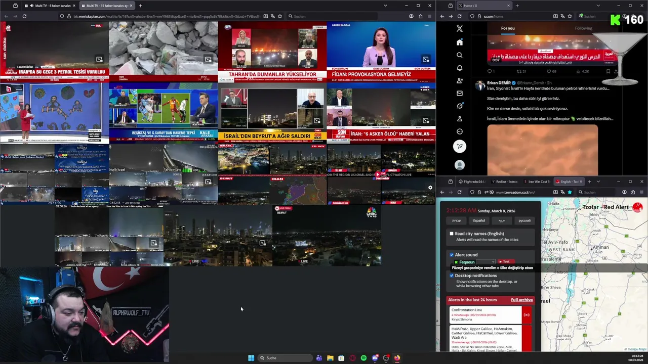Select the FİDAN: PROVOKASYONA GELMEYİZ news stream
648x364 pixels.
(x=381, y=51)
